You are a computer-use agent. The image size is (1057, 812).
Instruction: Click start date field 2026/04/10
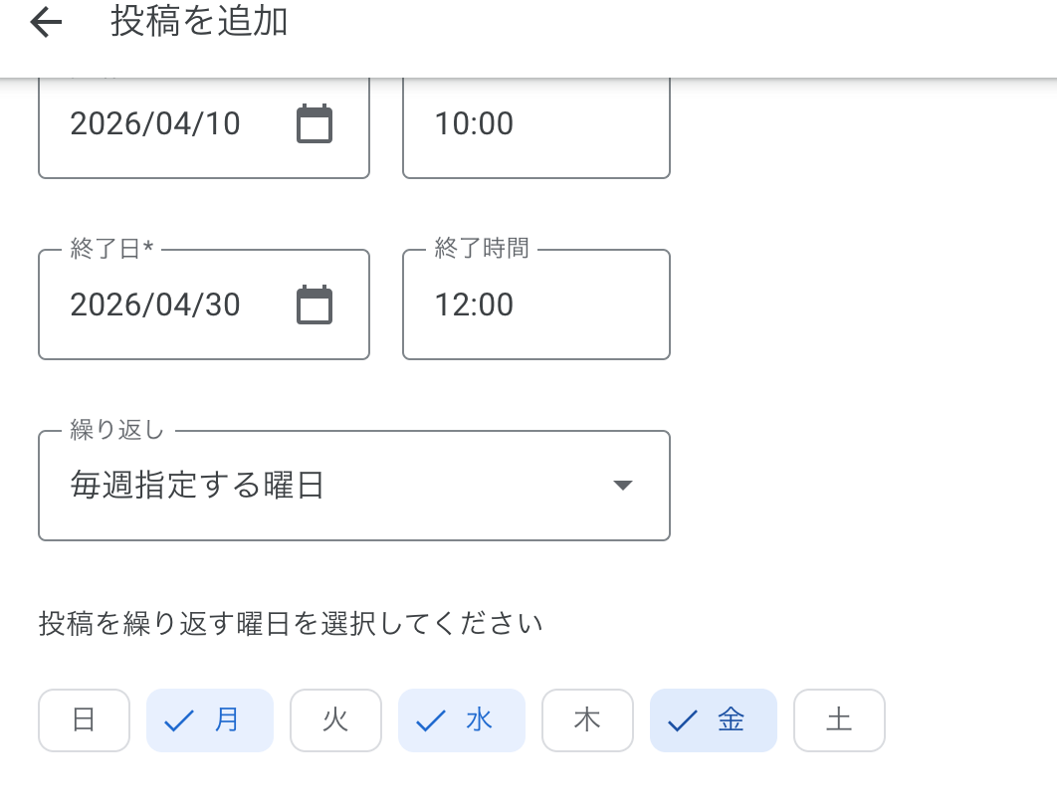click(156, 123)
